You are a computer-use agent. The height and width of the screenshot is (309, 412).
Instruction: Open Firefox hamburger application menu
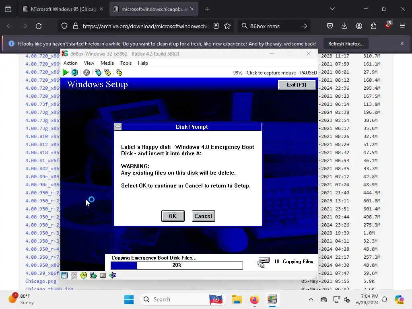(402, 26)
